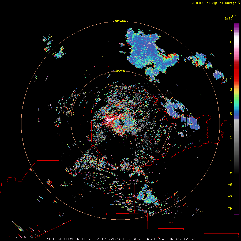Image resolution: width=241 pixels, height=241 pixels.
Task: Click the -7 dB legend tick value
Action: click(230, 197)
